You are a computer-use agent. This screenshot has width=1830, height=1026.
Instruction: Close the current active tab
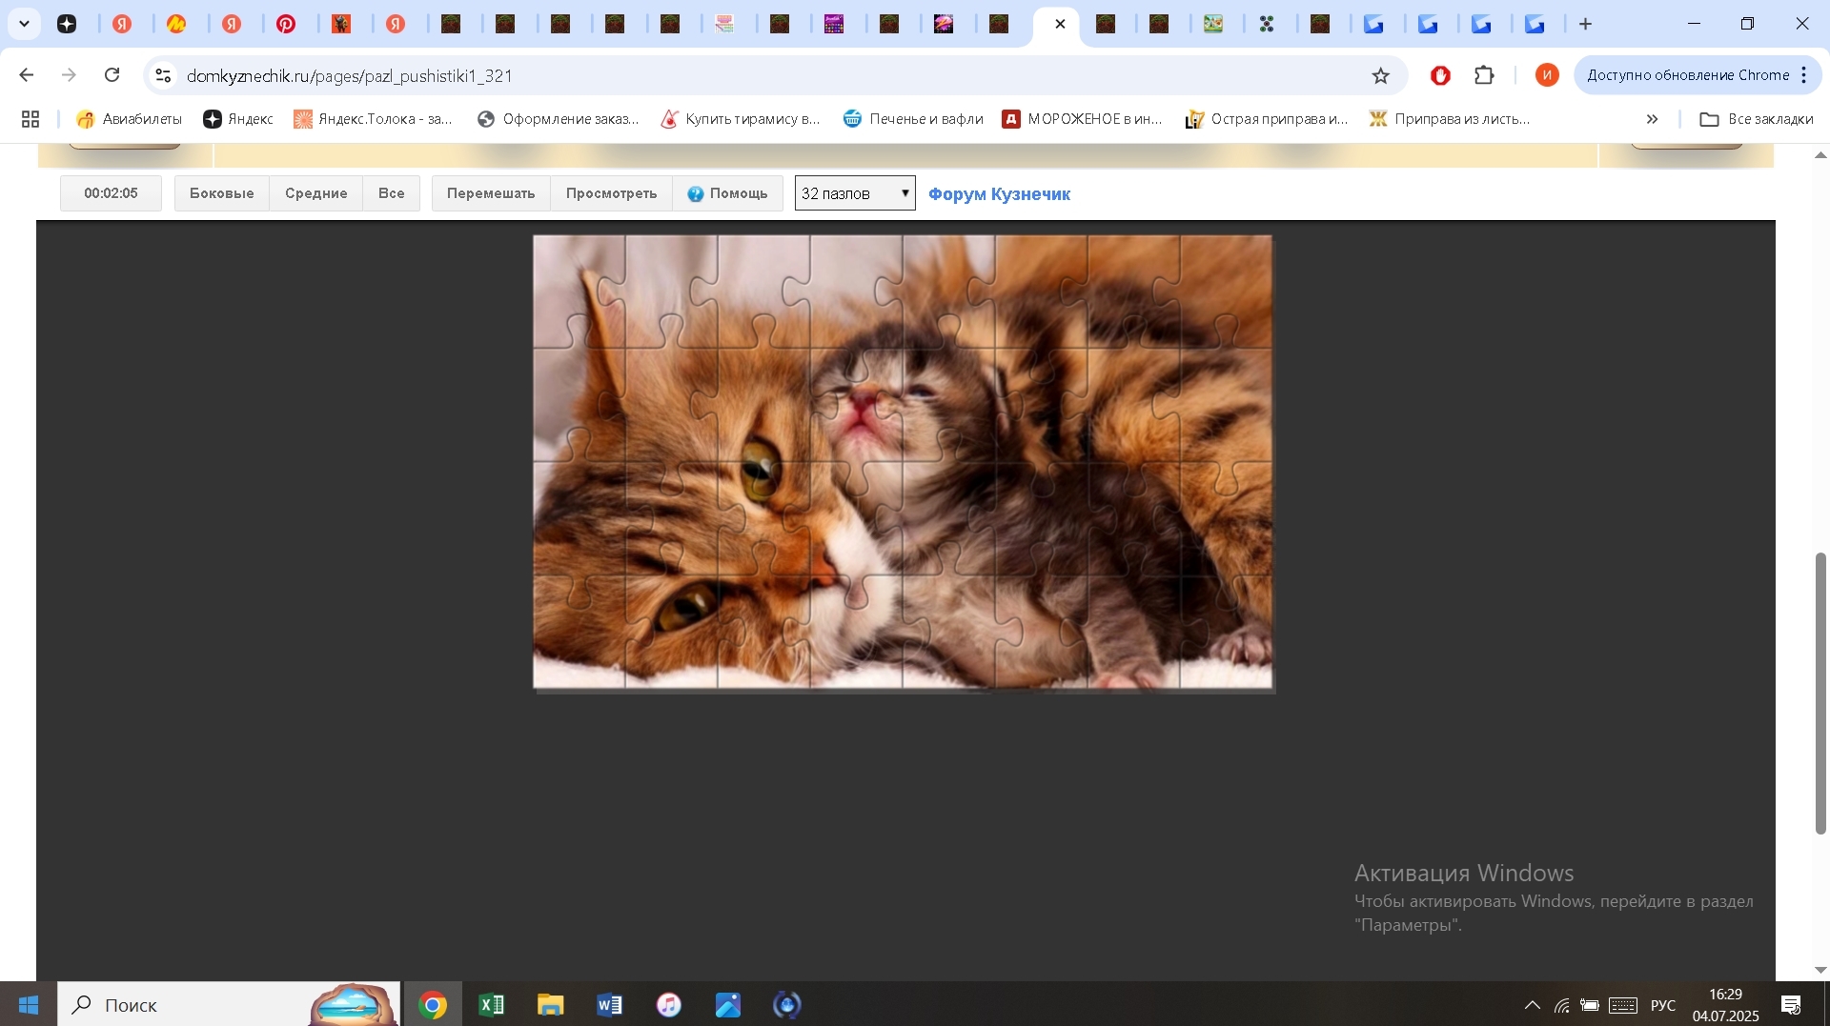pos(1060,24)
